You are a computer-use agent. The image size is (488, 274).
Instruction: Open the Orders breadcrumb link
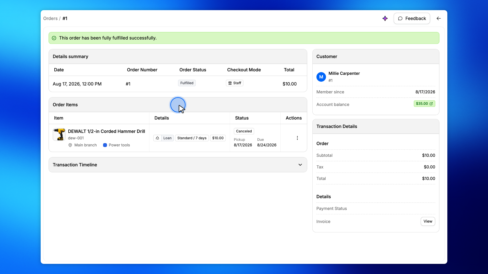coord(50,19)
